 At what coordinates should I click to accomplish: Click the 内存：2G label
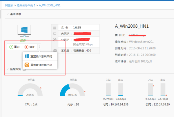[73, 104]
